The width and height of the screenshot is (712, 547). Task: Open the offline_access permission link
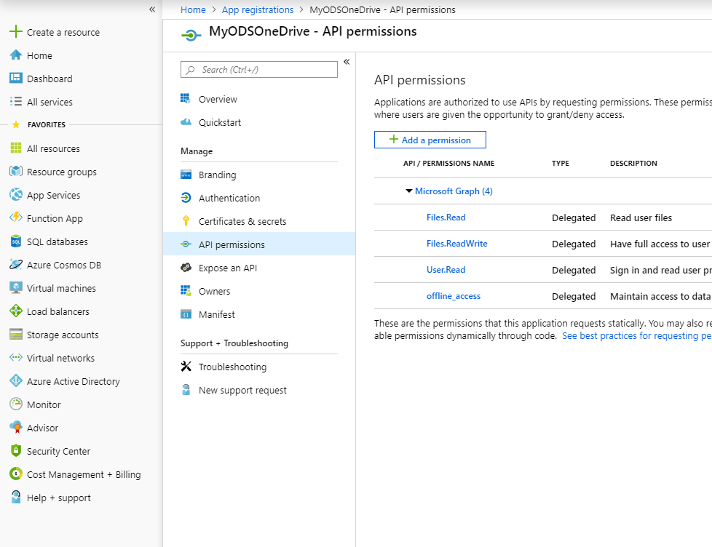point(453,296)
